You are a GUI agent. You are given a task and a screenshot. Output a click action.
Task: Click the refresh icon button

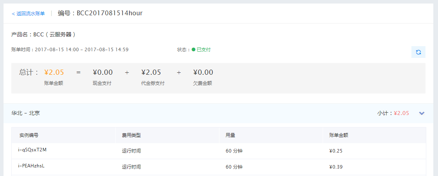click(418, 52)
